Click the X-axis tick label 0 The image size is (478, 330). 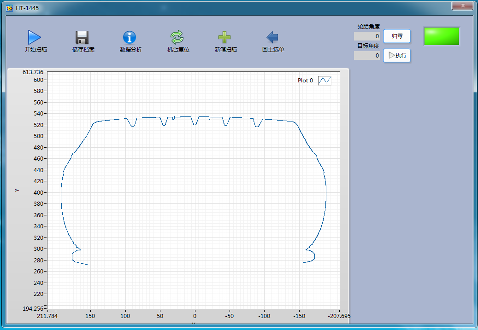pyautogui.click(x=195, y=316)
